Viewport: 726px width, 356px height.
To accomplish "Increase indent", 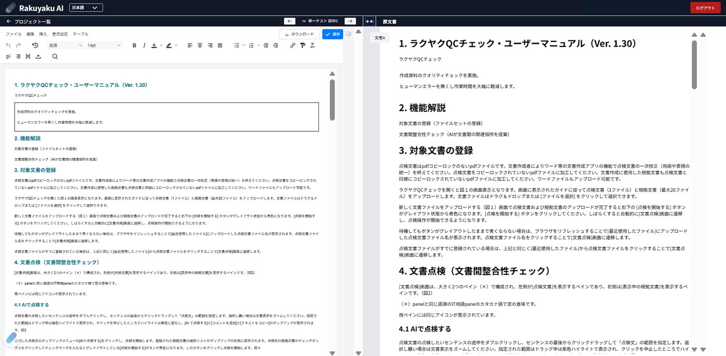I will click(x=276, y=46).
